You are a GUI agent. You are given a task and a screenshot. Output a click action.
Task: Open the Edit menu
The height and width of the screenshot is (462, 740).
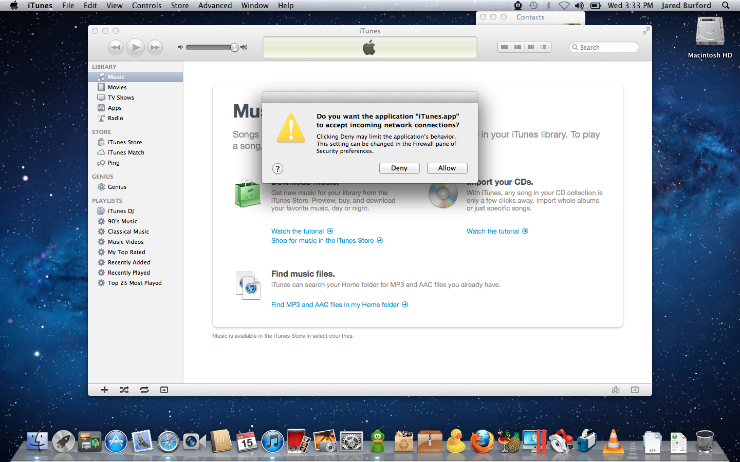point(90,5)
